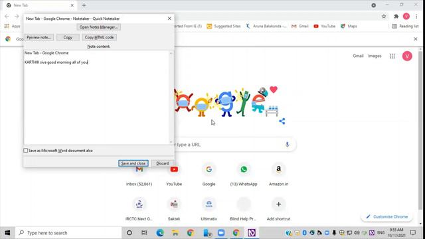Save and close the note
Image resolution: width=425 pixels, height=239 pixels.
point(133,163)
